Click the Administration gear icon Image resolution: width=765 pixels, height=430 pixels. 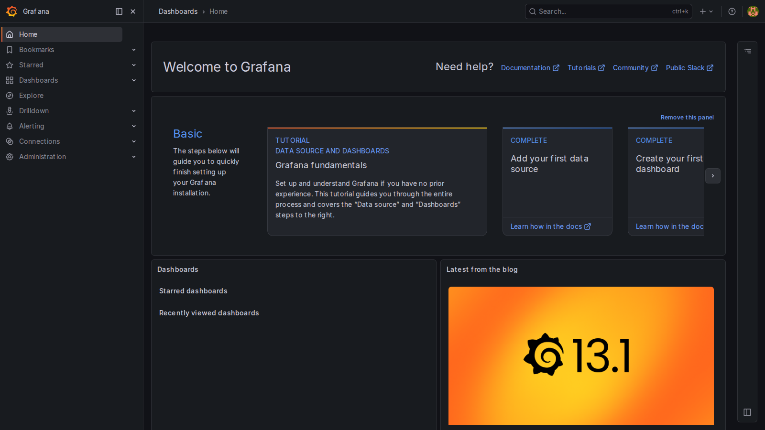(10, 157)
